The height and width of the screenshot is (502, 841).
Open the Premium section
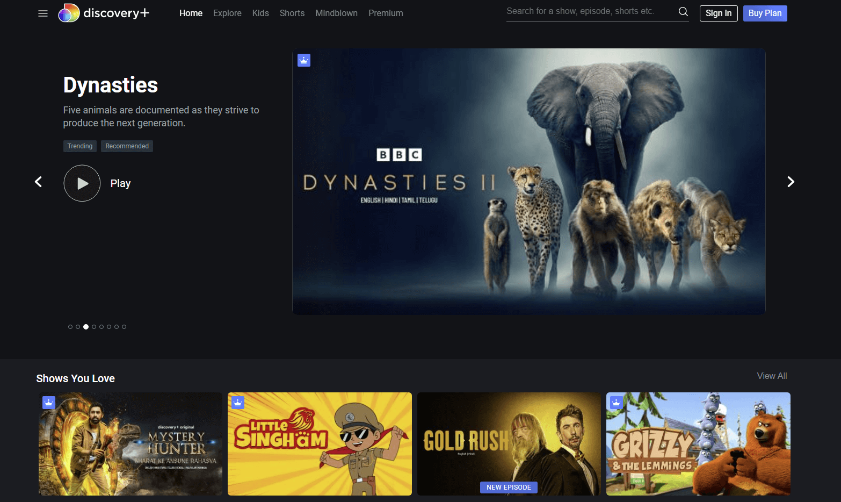pyautogui.click(x=386, y=13)
